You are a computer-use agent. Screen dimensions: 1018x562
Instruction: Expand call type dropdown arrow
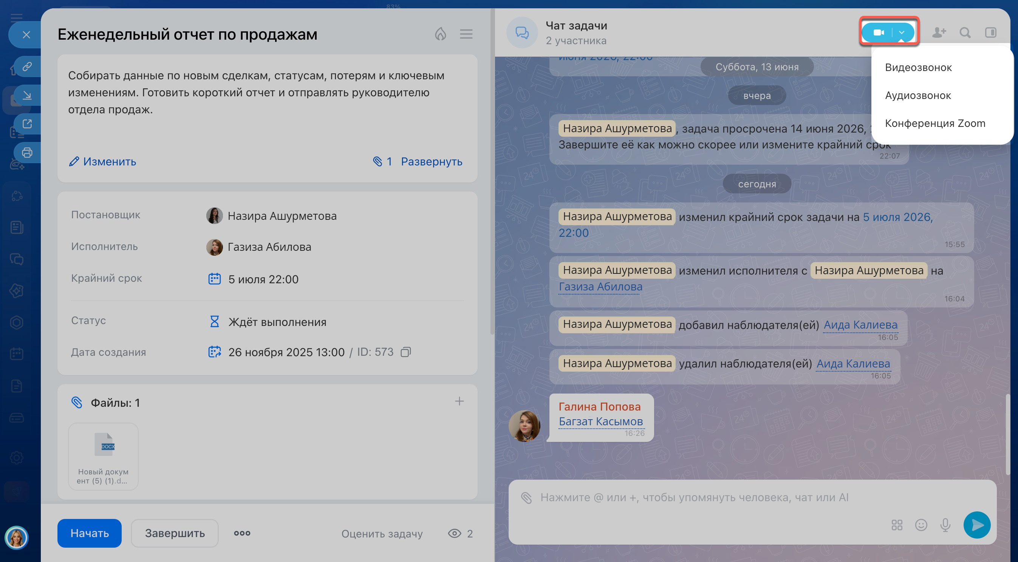(901, 32)
